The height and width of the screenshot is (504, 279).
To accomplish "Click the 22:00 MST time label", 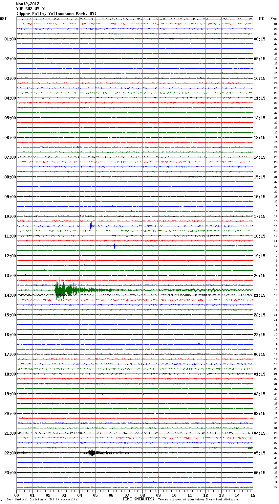I will (x=10, y=453).
